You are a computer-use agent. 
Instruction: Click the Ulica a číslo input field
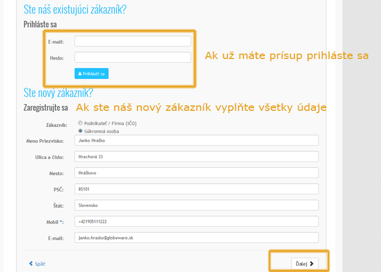pyautogui.click(x=196, y=157)
